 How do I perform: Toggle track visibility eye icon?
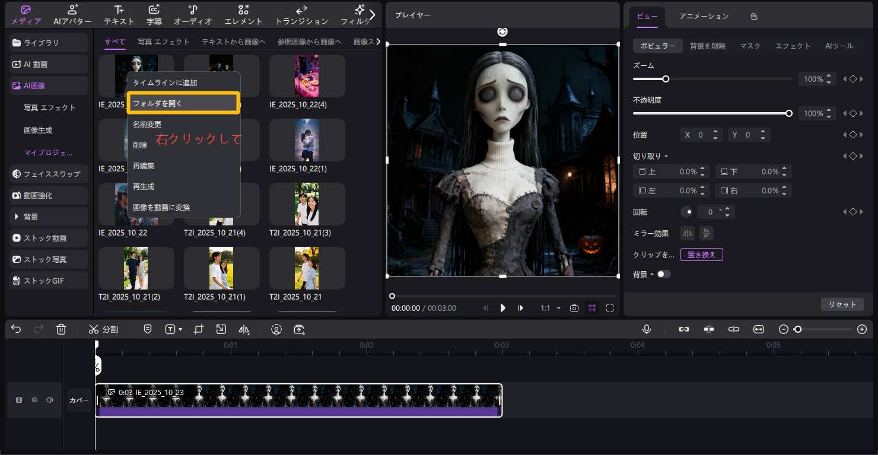click(34, 400)
